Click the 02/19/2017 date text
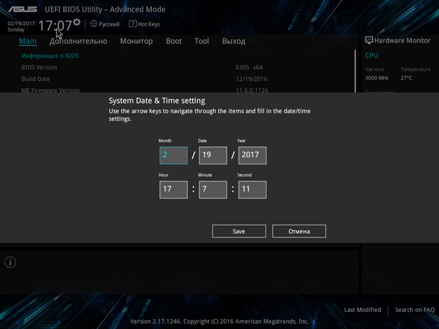439x329 pixels. pyautogui.click(x=21, y=24)
